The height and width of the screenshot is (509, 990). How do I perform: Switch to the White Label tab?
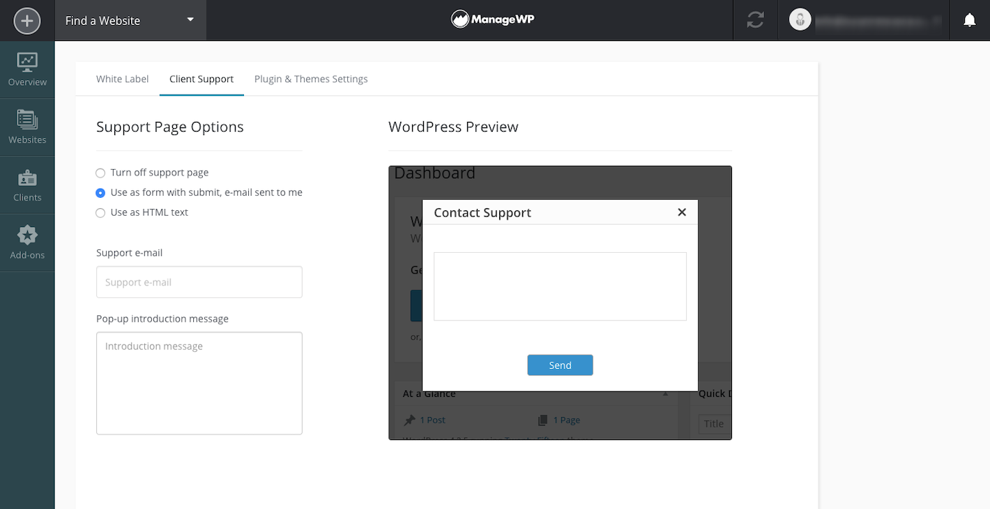(x=122, y=79)
